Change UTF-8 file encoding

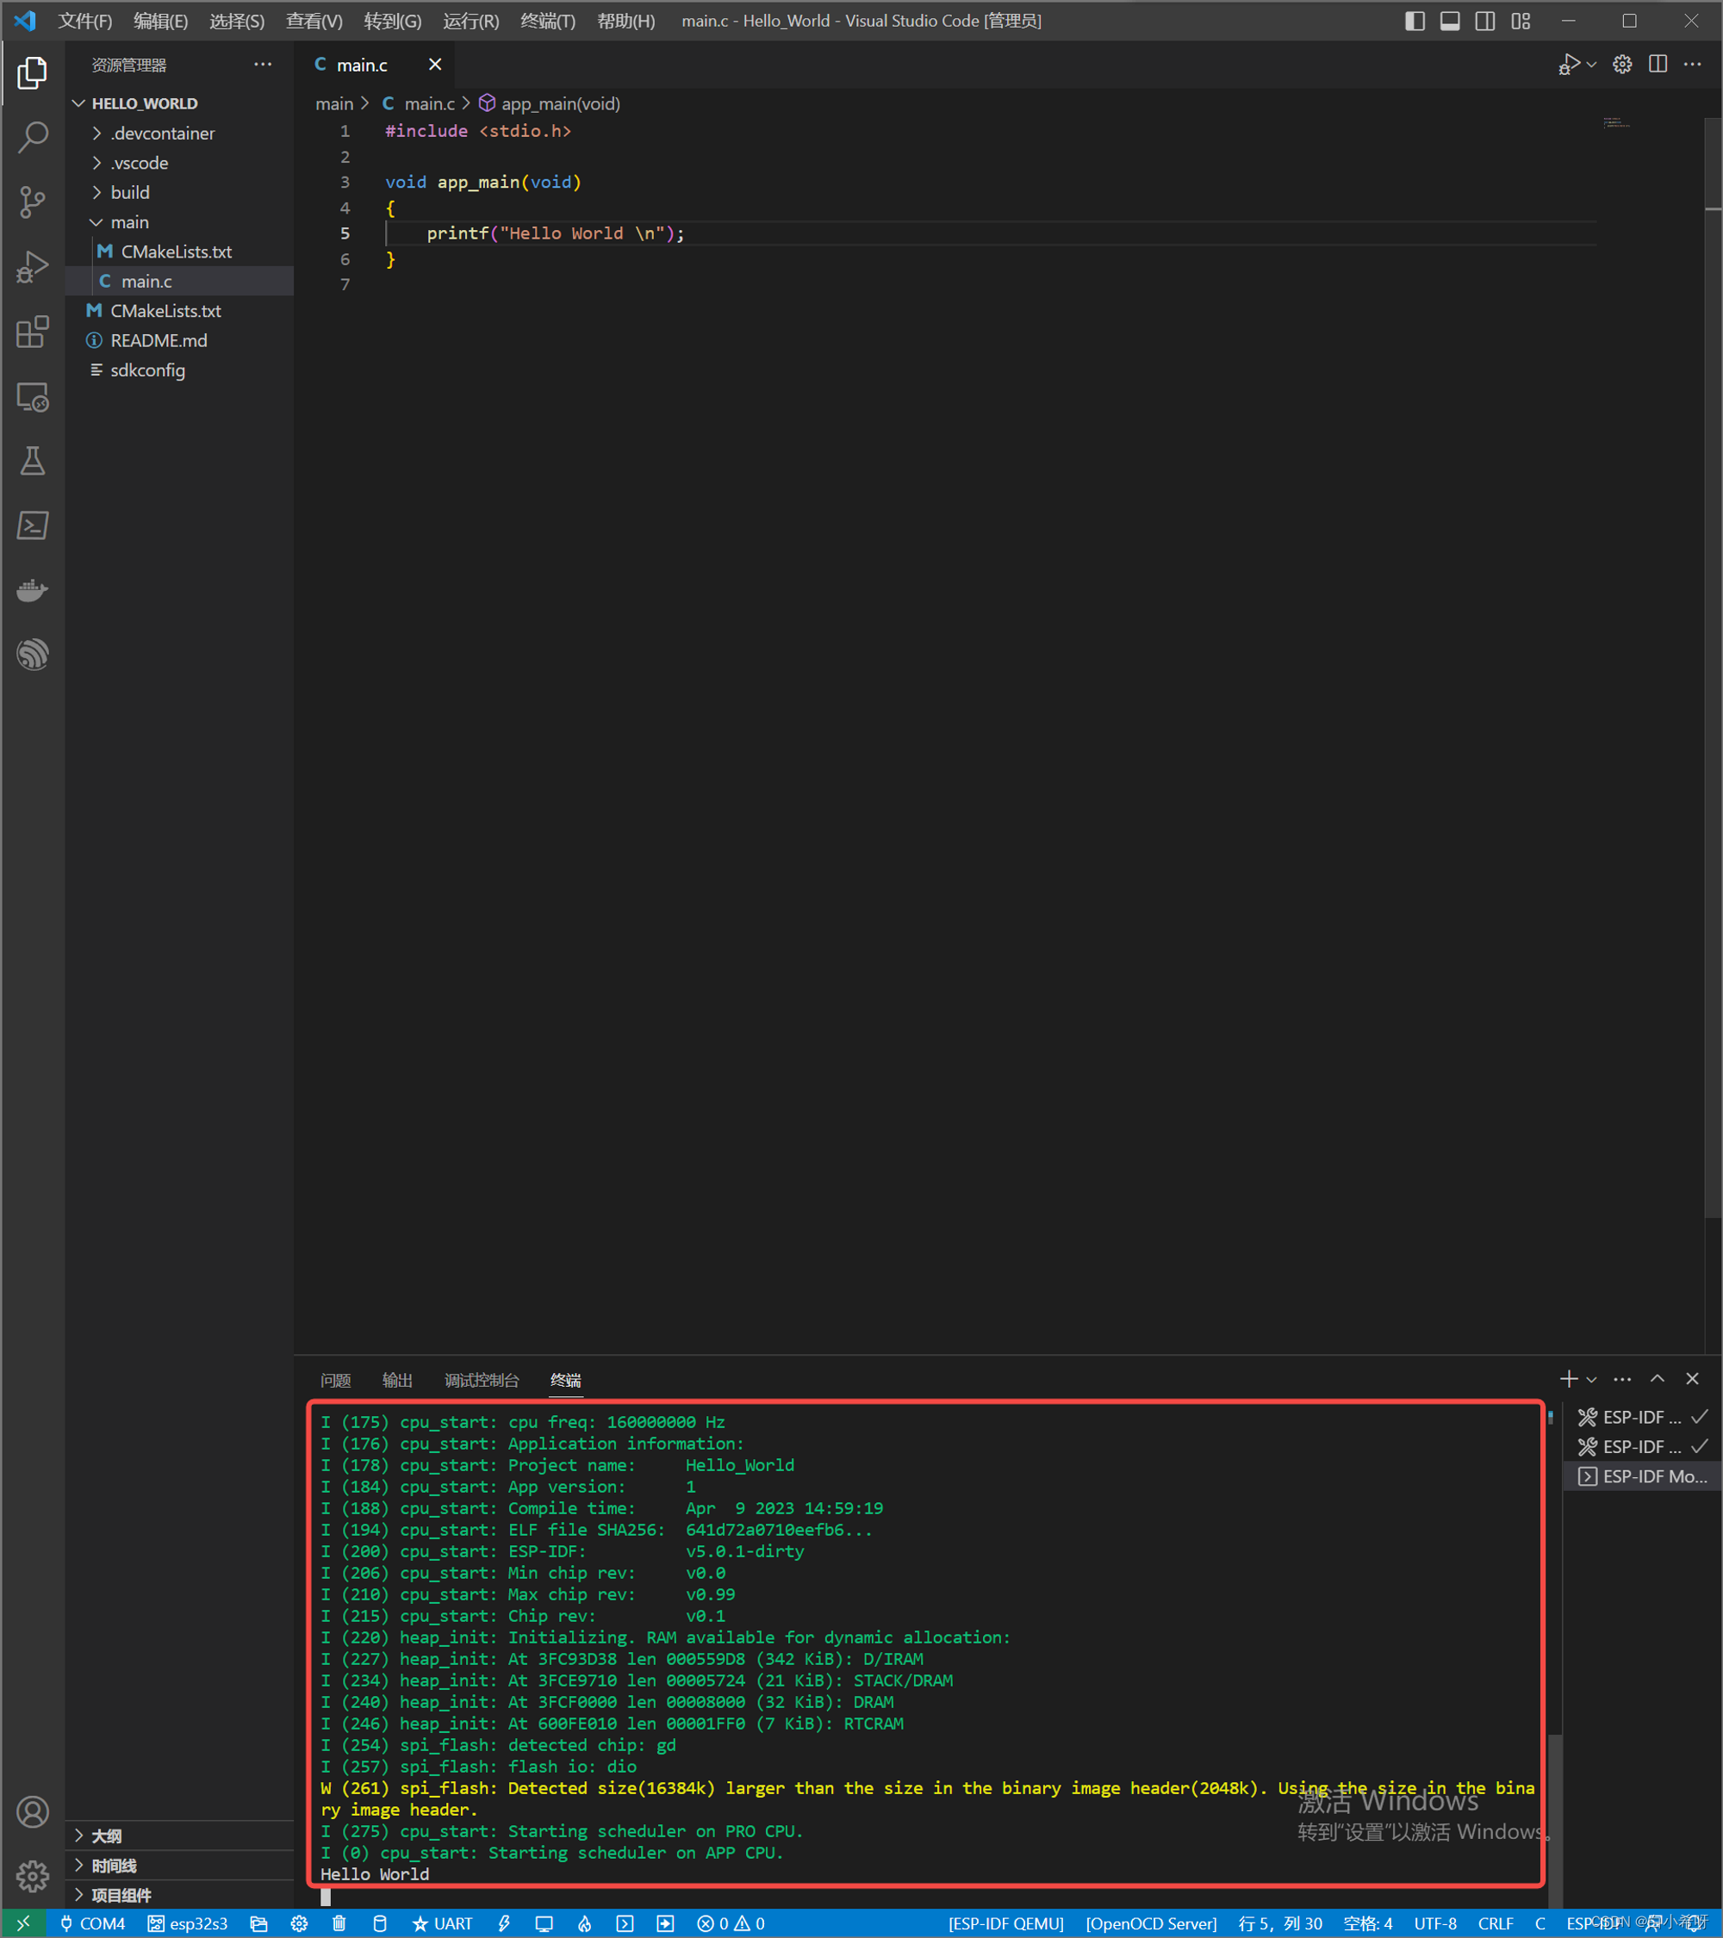(1434, 1922)
